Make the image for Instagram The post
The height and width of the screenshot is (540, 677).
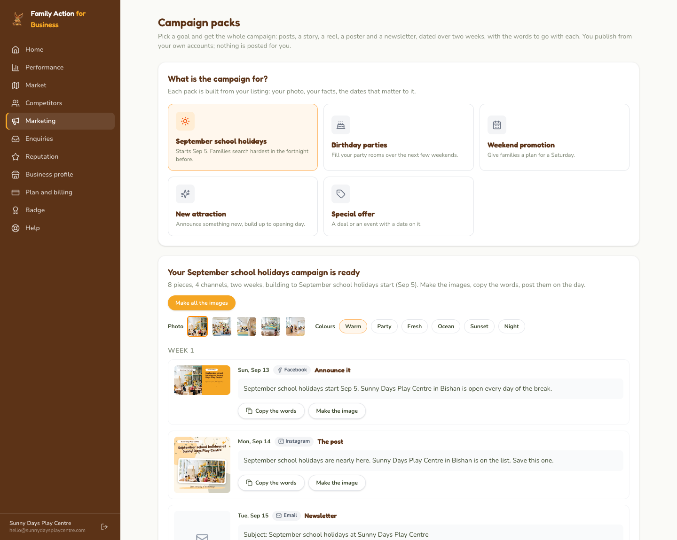[x=337, y=483]
